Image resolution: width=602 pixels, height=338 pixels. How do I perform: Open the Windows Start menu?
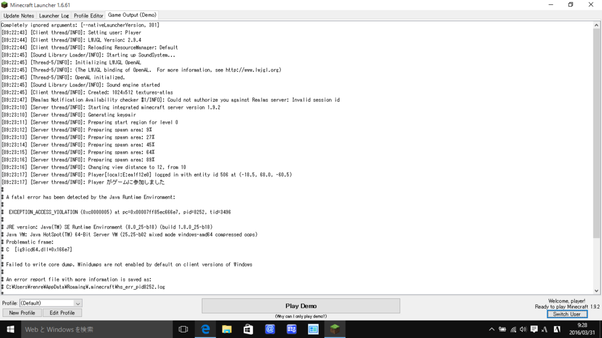[10, 329]
